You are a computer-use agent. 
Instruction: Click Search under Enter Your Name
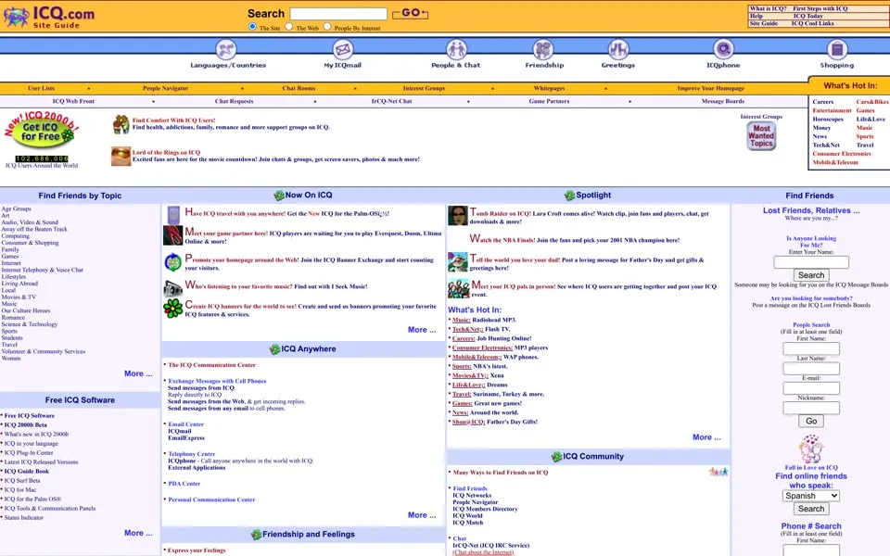[811, 275]
